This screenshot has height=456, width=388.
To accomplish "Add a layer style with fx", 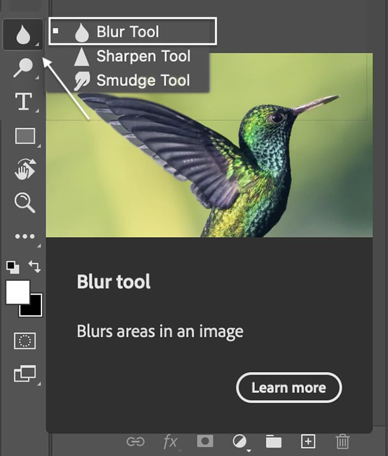I will (x=170, y=442).
